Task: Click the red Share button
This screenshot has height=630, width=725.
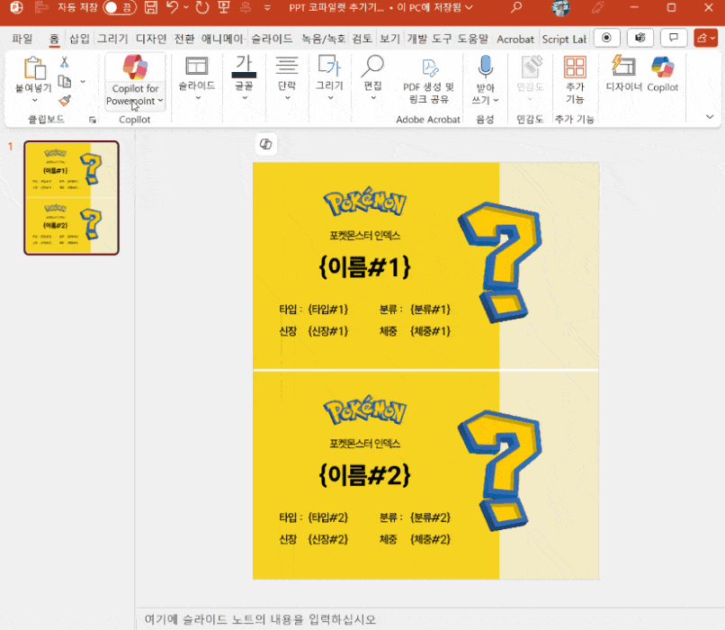Action: (705, 38)
